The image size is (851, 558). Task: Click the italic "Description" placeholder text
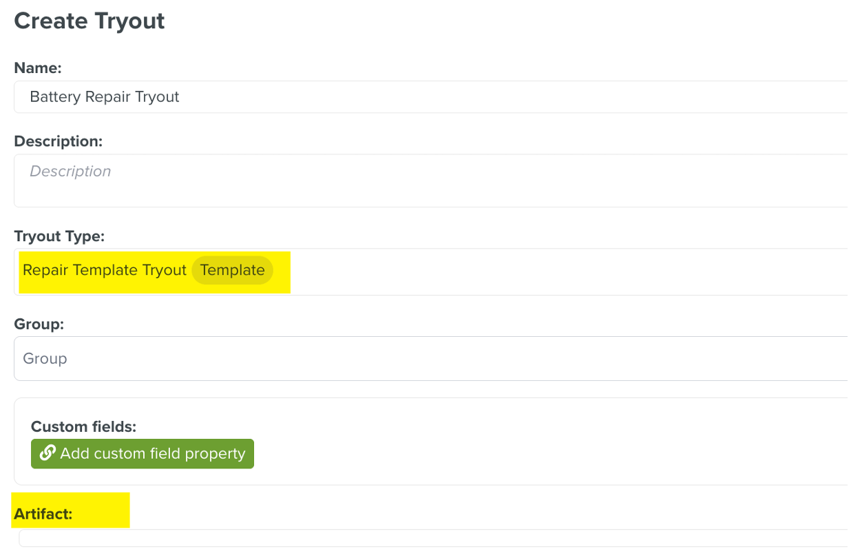click(70, 172)
